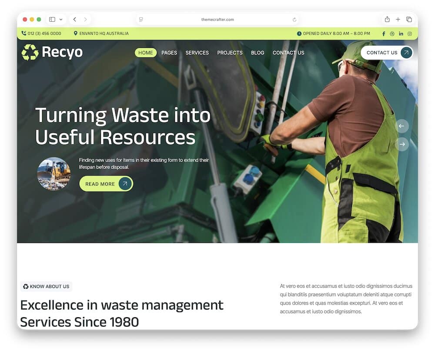Click phone number 012 (3) 456 0000
435x352 pixels.
[44, 33]
